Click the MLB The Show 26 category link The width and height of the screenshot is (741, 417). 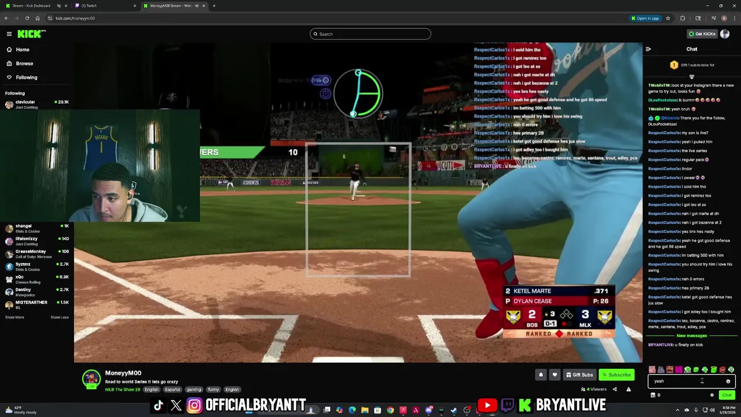coord(123,389)
